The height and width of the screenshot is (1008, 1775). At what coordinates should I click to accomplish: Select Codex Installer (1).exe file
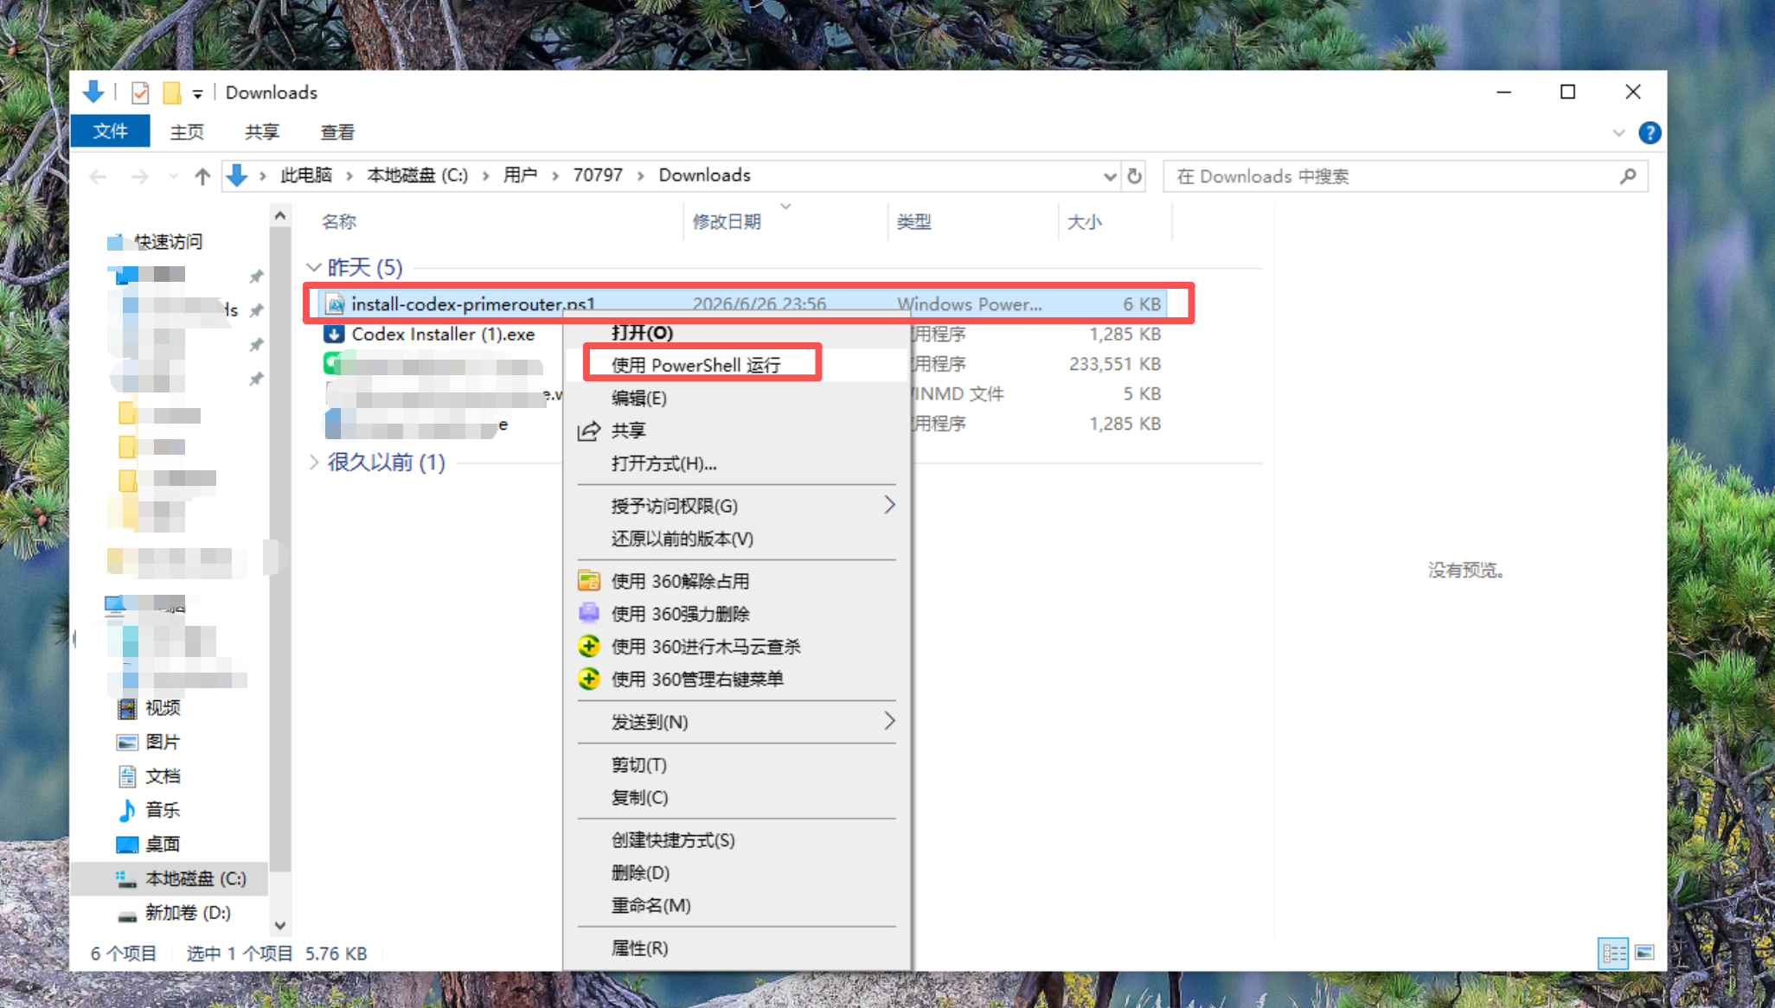443,335
